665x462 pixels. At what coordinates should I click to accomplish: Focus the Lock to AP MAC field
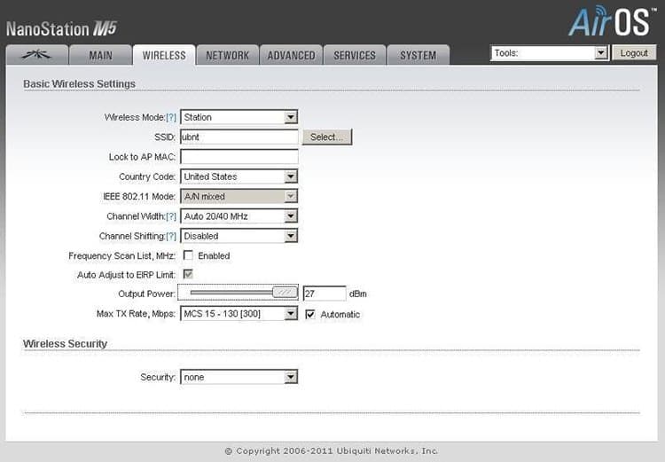[x=239, y=157]
